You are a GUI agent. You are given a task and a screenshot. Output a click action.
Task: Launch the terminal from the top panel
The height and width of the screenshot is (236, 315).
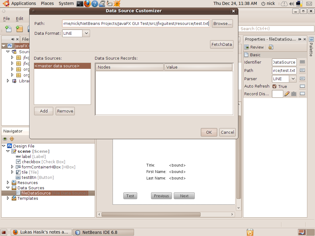(80, 4)
